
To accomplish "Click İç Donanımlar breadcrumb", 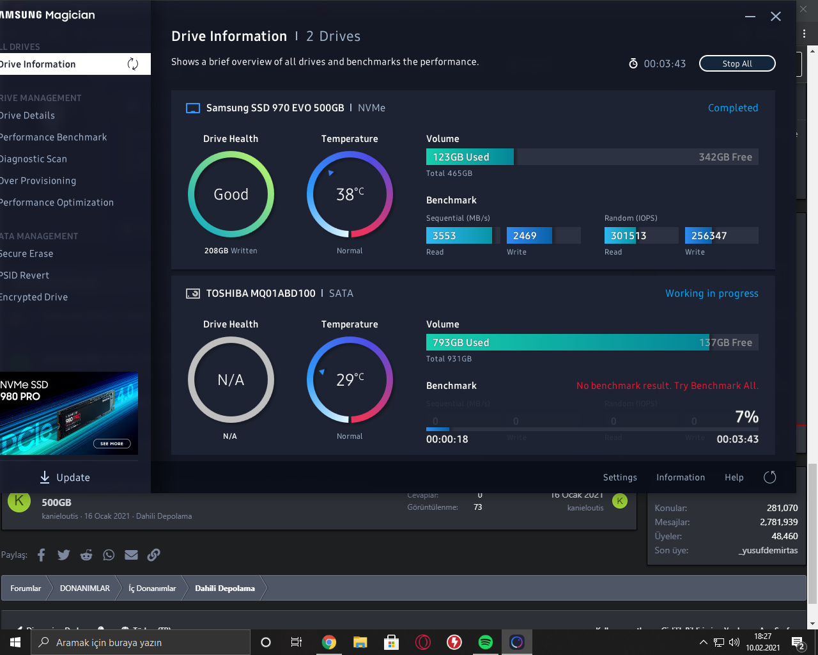I will click(152, 588).
